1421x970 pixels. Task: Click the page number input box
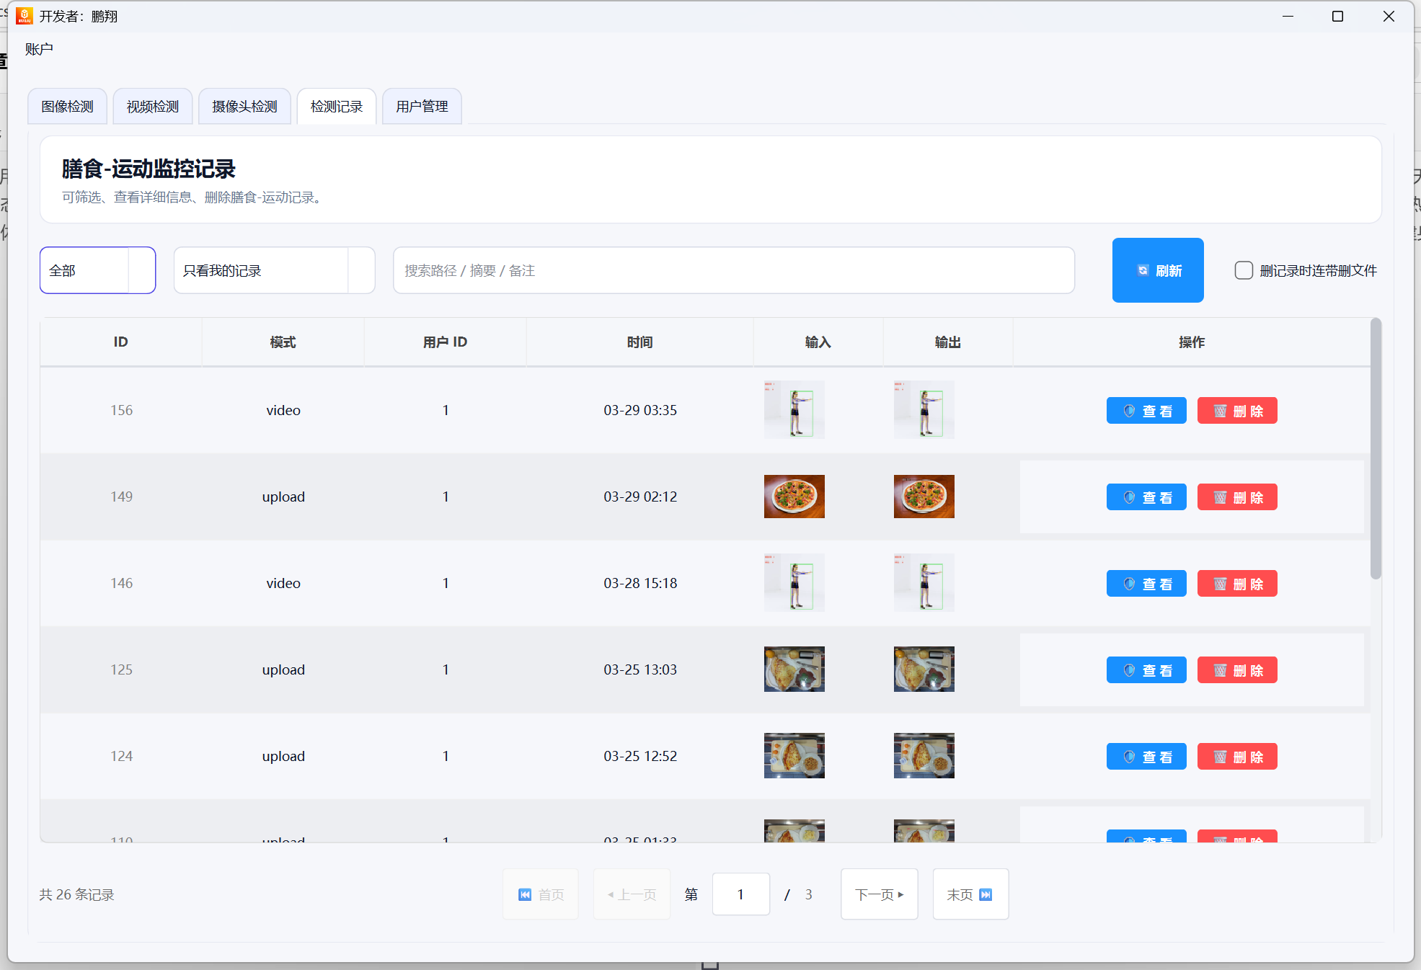pos(740,894)
